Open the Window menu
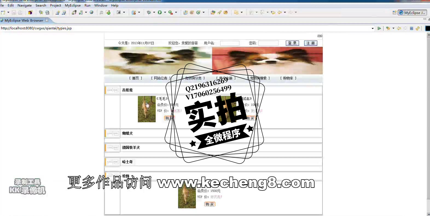 click(x=101, y=5)
